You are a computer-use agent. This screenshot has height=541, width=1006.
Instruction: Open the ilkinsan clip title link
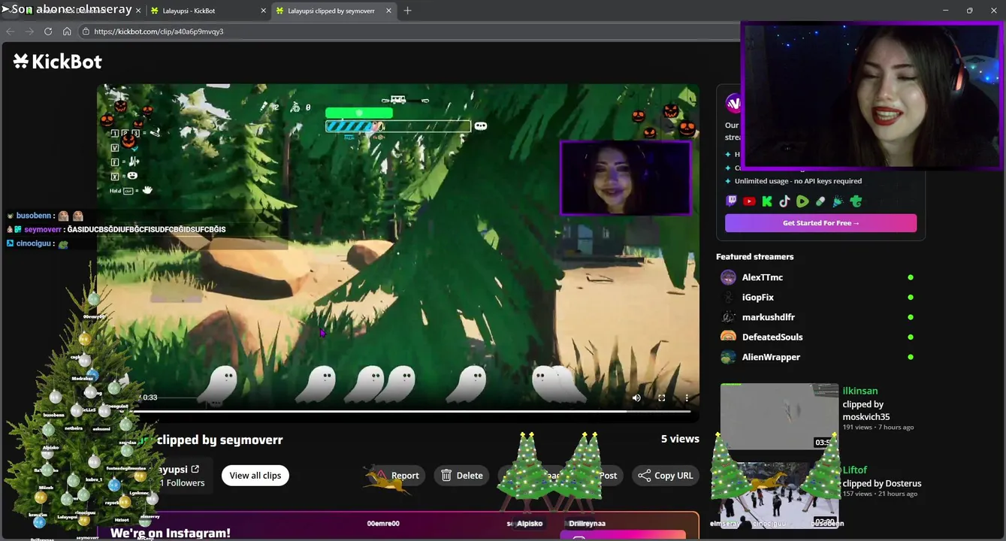860,391
